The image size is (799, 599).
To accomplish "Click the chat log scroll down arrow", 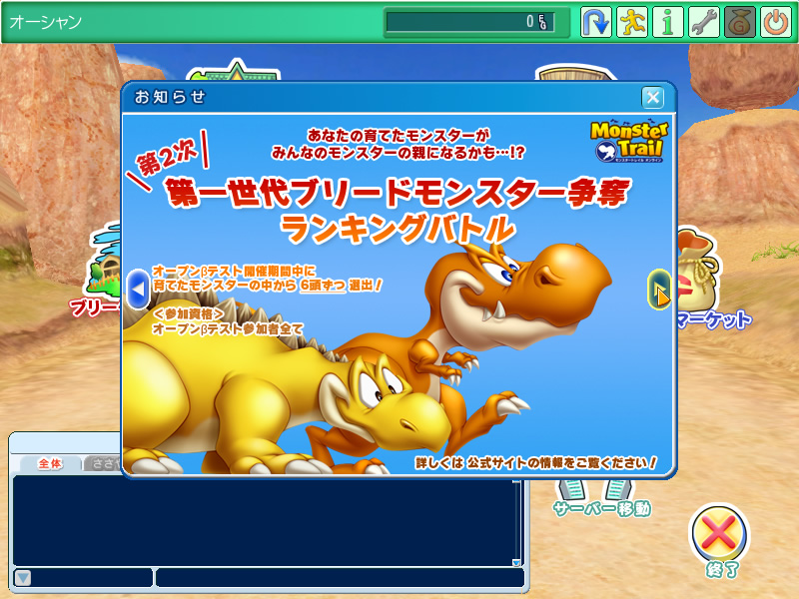I will pyautogui.click(x=516, y=562).
